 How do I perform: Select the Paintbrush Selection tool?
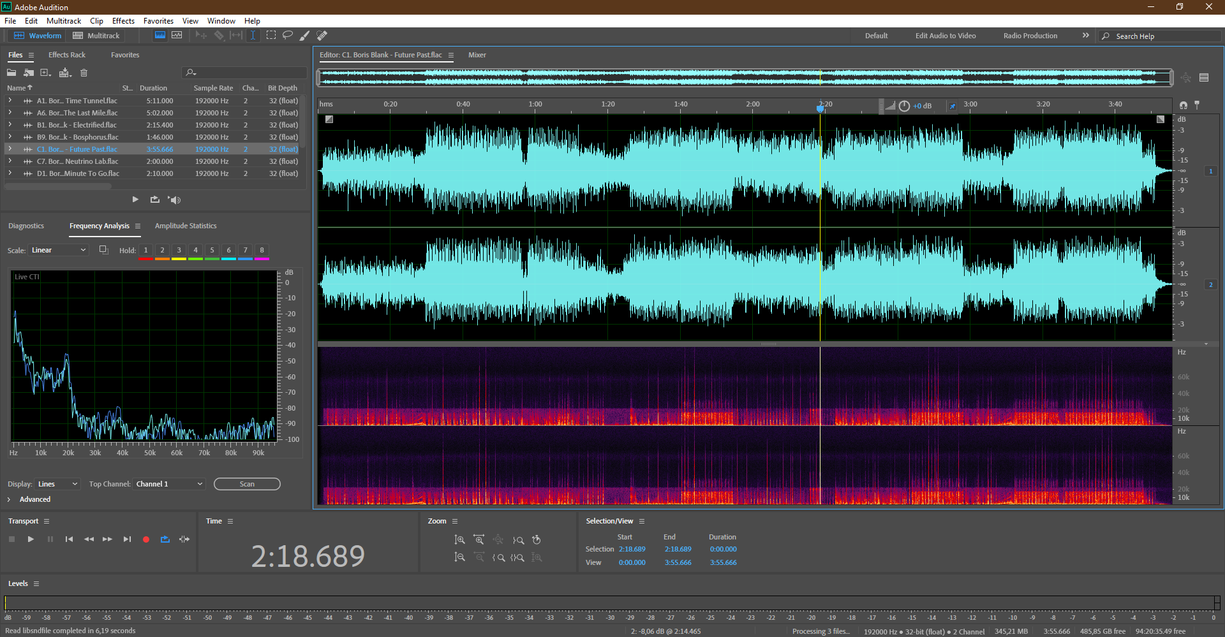pyautogui.click(x=305, y=36)
